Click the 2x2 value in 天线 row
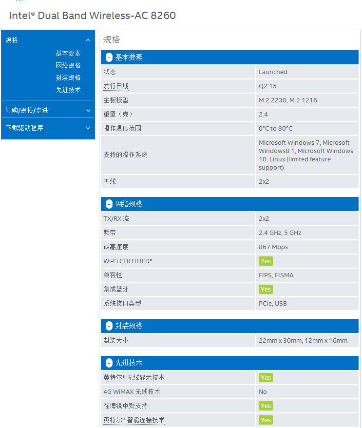 (x=264, y=182)
